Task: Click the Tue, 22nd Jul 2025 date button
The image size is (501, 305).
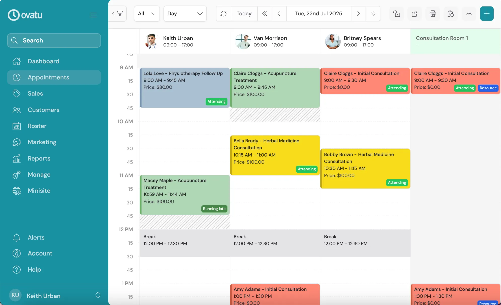Action: tap(318, 14)
